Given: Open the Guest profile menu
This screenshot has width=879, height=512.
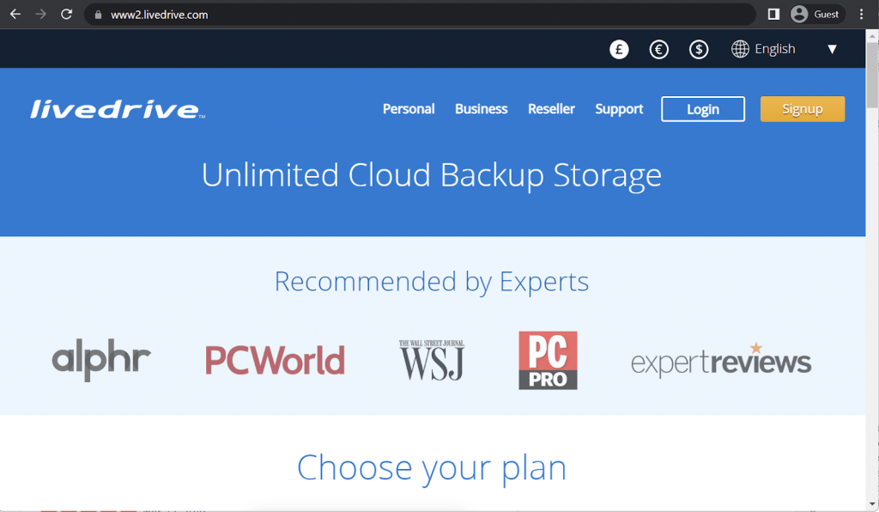Looking at the screenshot, I should coord(816,14).
